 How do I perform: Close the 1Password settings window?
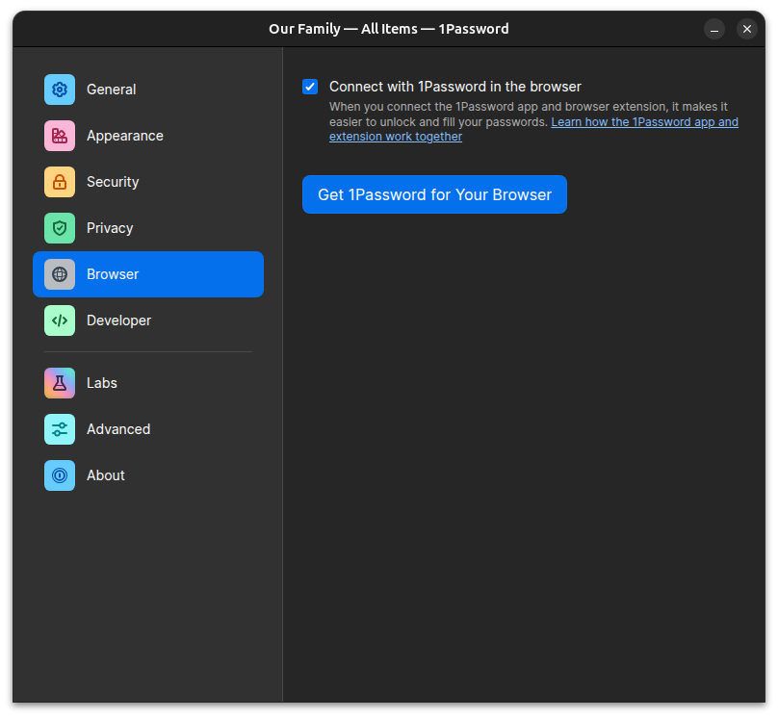pyautogui.click(x=747, y=29)
